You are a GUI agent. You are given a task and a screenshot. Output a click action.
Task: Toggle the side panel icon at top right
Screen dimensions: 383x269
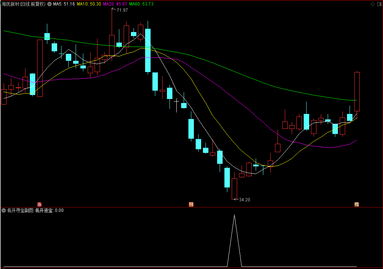(x=379, y=4)
